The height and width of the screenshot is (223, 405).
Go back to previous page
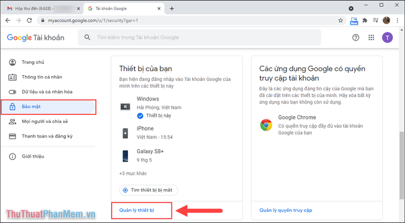[8, 20]
